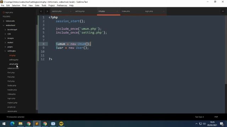Screen dimensions: 227x127
Task: Click line number 8 in gutter
Action: click(43, 44)
